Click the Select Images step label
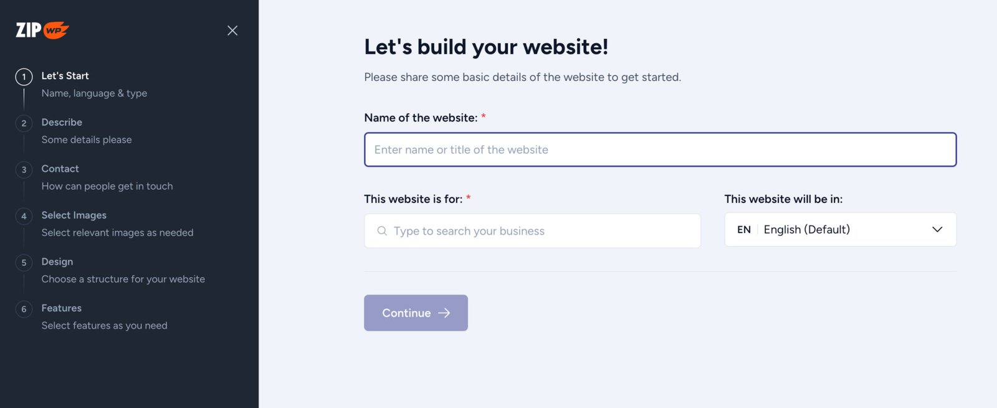Image resolution: width=997 pixels, height=408 pixels. 74,215
